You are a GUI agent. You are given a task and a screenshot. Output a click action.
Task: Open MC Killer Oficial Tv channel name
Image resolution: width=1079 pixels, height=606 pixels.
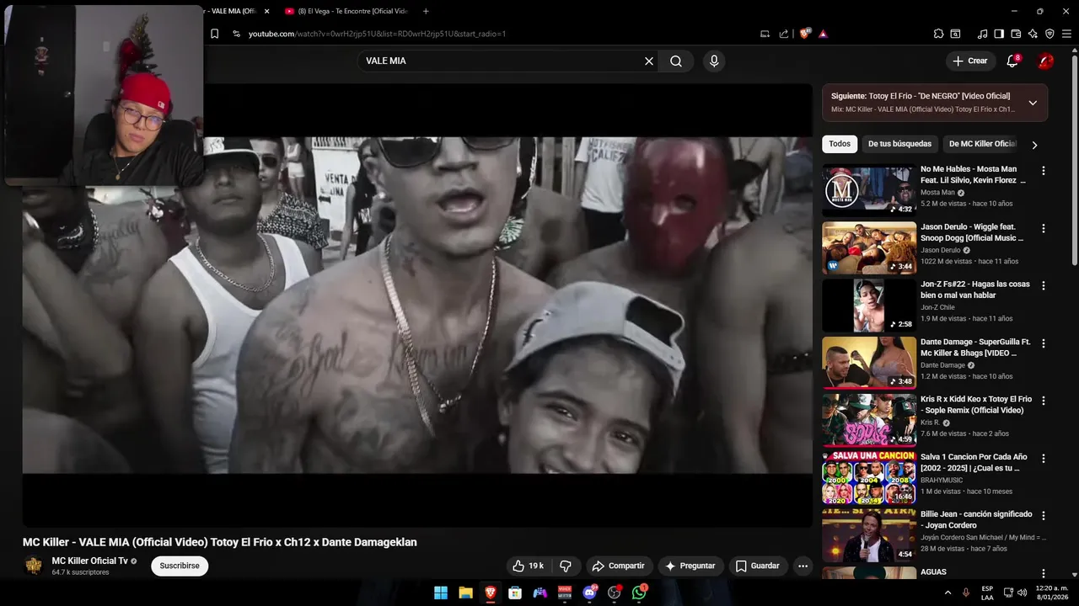[89, 561]
